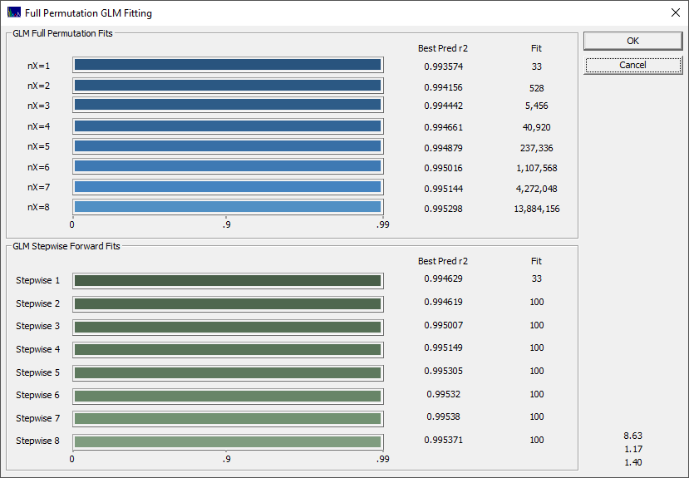Select the nX=5 progress bar
The height and width of the screenshot is (478, 689).
pyautogui.click(x=228, y=146)
